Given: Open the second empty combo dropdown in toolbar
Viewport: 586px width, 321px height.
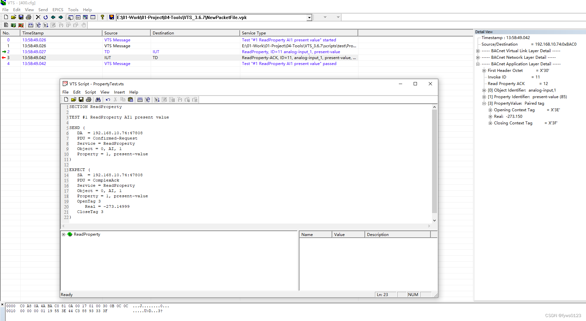Looking at the screenshot, I should [338, 17].
